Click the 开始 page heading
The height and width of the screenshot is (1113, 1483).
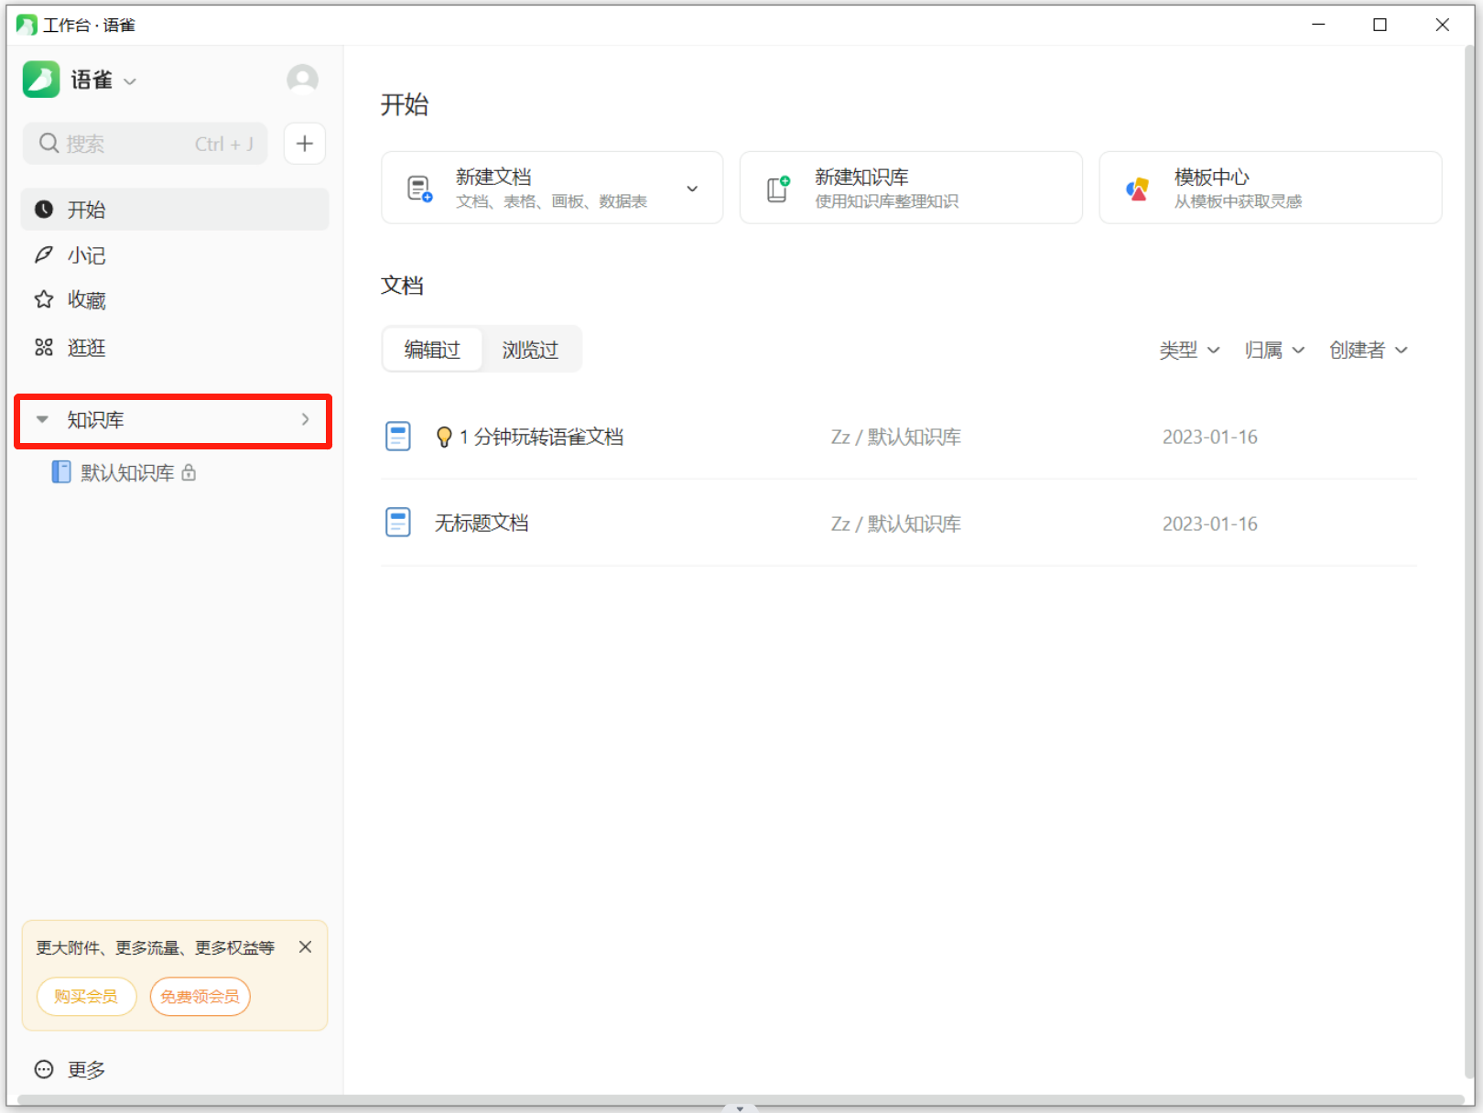pos(405,104)
